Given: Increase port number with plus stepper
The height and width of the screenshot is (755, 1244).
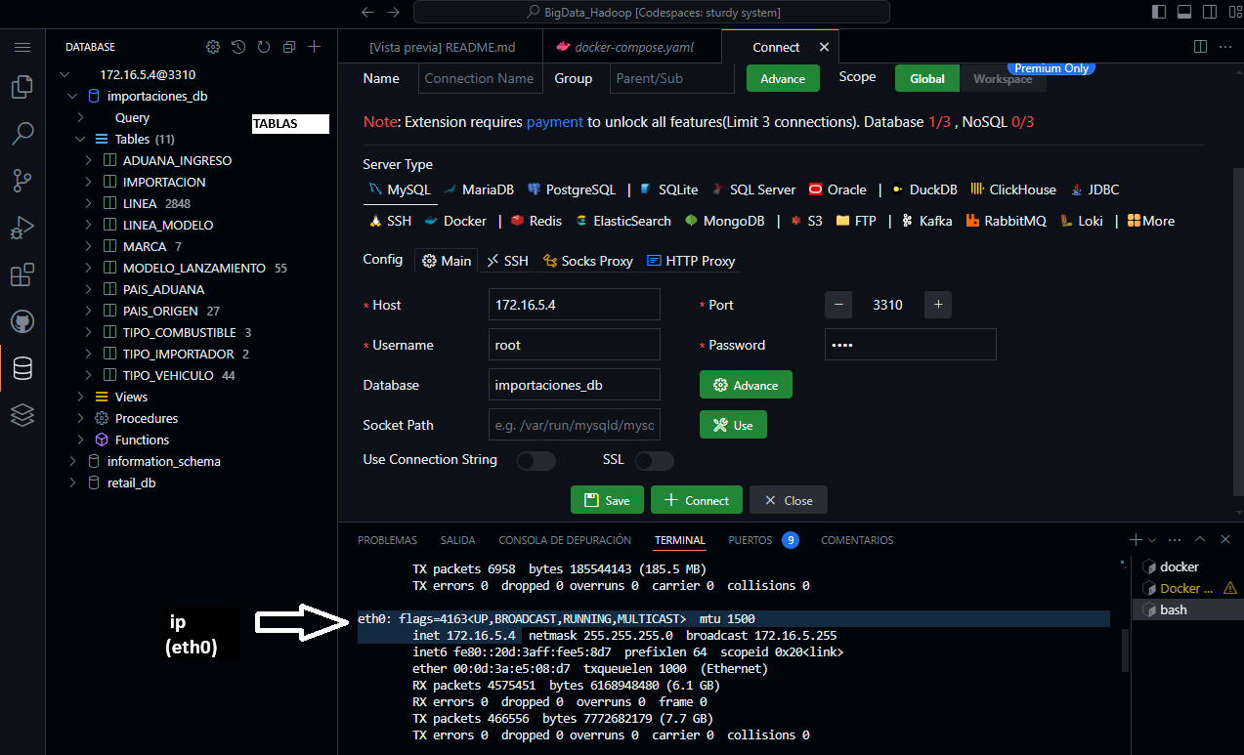Looking at the screenshot, I should [937, 305].
